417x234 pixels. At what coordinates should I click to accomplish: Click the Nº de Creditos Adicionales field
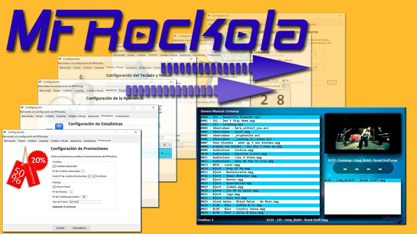click(x=83, y=171)
